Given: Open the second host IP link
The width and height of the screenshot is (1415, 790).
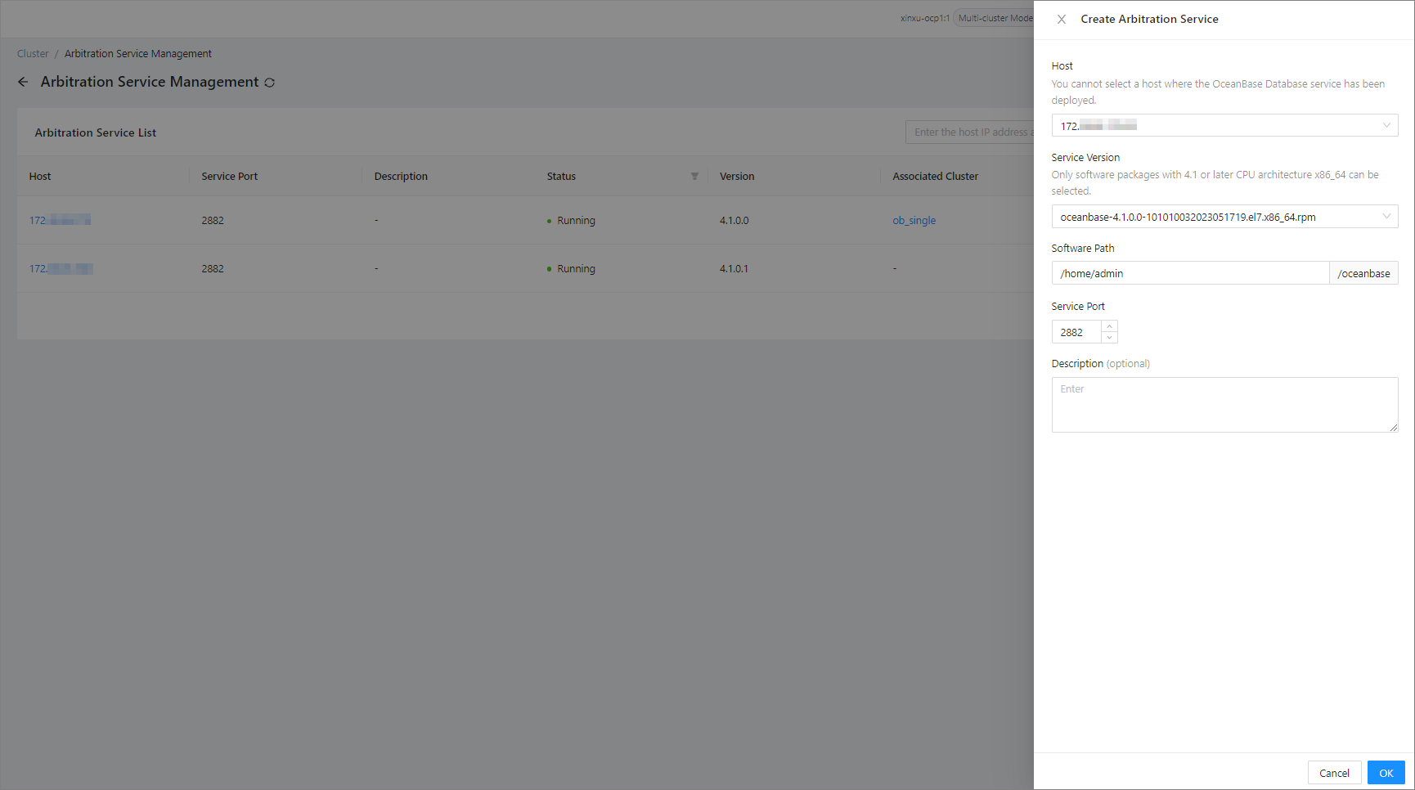Looking at the screenshot, I should click(x=61, y=269).
